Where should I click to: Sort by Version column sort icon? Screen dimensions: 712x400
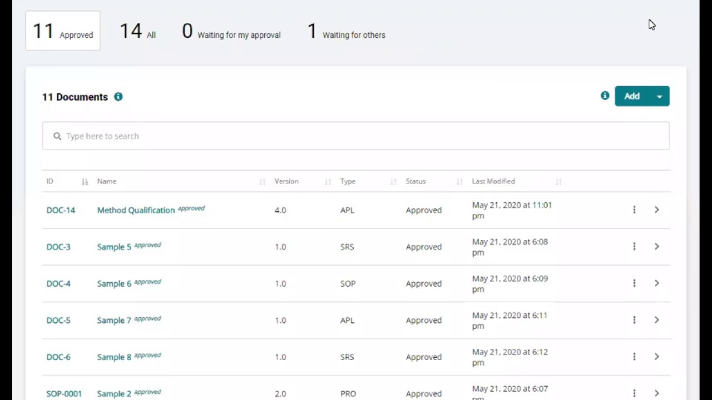point(328,182)
